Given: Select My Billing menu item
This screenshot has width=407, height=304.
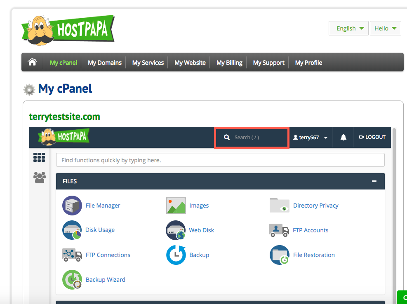Looking at the screenshot, I should tap(229, 63).
